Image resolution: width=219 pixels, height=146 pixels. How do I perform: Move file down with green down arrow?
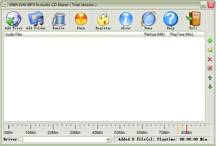tap(210, 87)
